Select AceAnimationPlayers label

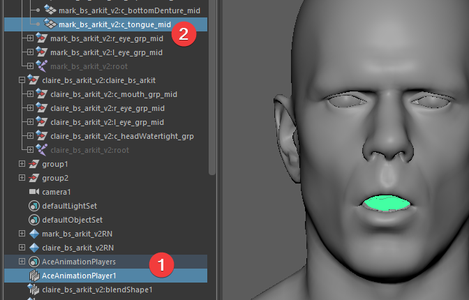click(79, 262)
